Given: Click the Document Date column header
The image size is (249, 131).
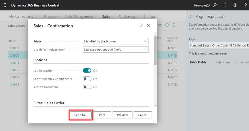Looking at the screenshot, I should [172, 39].
